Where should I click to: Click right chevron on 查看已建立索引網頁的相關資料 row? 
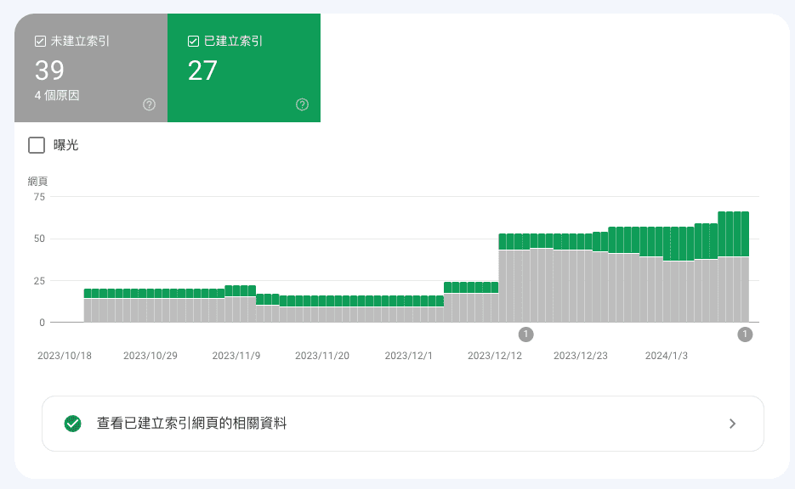coord(733,424)
